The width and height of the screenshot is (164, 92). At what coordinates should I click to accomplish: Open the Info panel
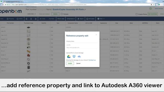pos(90,19)
